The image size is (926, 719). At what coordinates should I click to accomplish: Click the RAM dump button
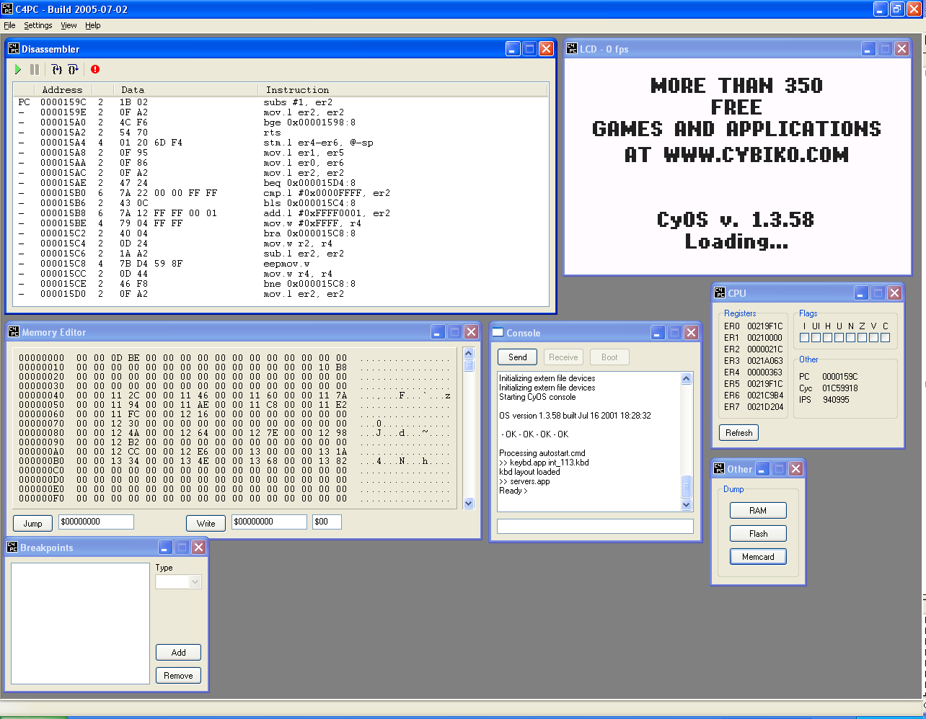[x=758, y=511]
